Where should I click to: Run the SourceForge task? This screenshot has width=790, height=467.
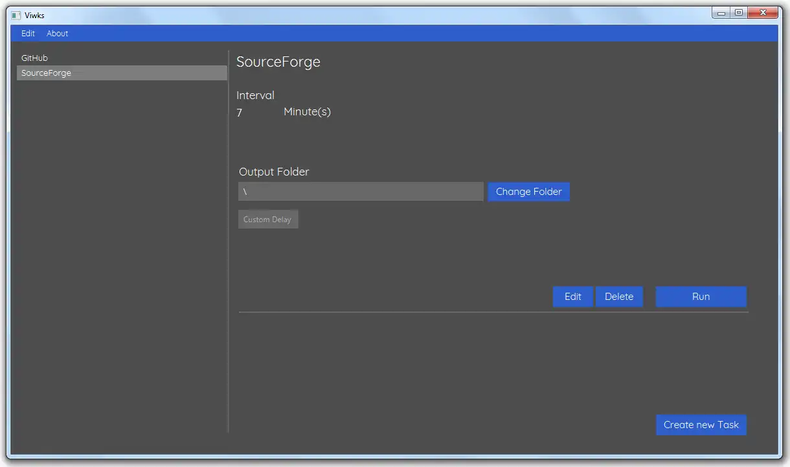point(701,297)
